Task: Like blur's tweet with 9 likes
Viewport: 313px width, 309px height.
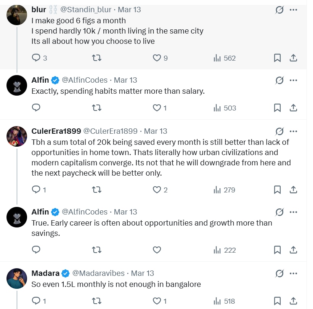Action: pos(157,58)
